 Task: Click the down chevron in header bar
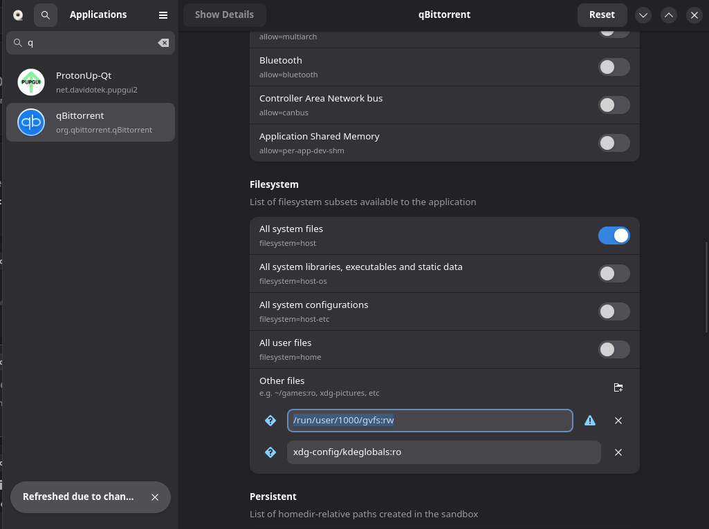(643, 15)
